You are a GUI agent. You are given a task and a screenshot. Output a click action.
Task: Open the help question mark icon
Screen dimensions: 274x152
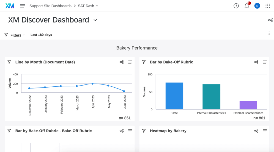click(236, 6)
